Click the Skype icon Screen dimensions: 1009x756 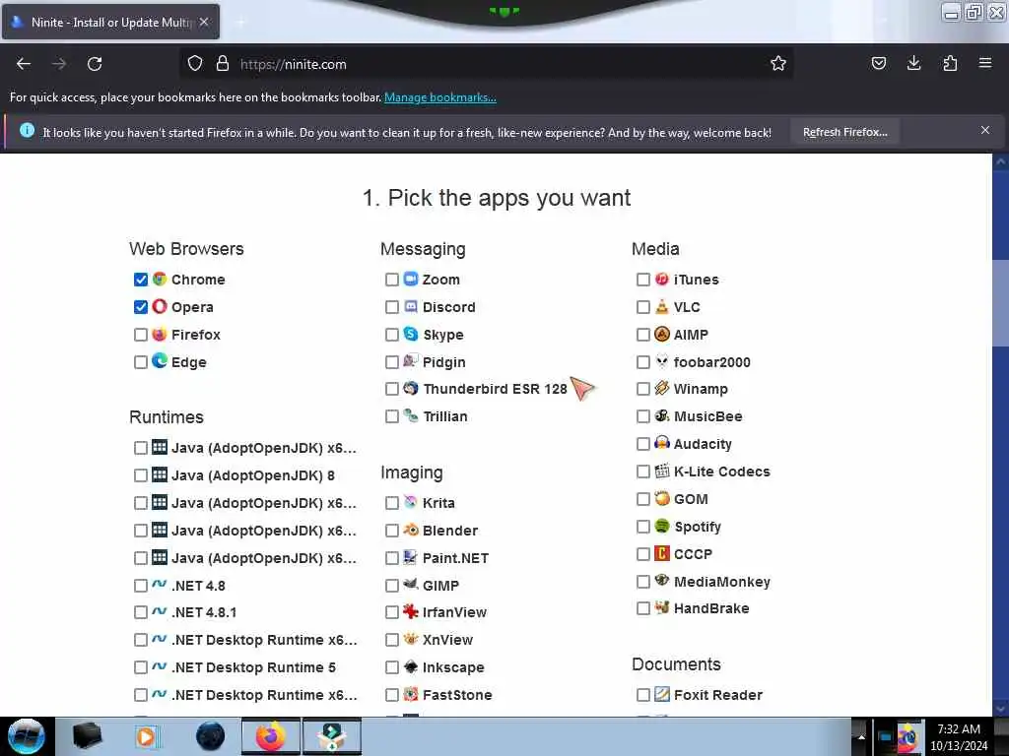411,334
